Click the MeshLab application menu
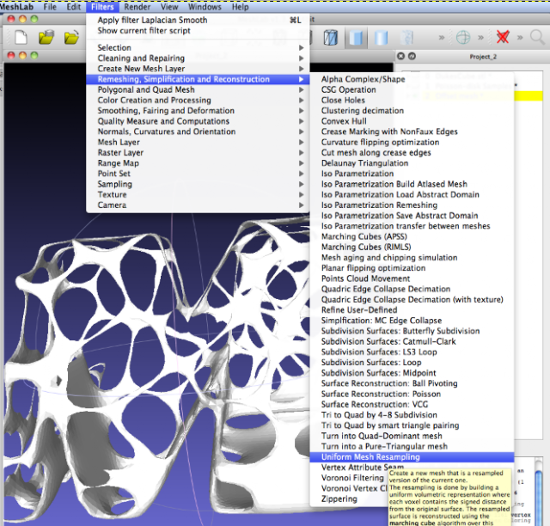 coord(16,7)
